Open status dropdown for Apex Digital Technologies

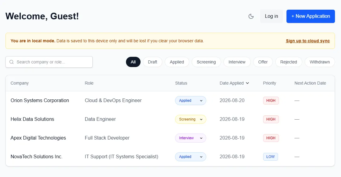click(x=190, y=138)
